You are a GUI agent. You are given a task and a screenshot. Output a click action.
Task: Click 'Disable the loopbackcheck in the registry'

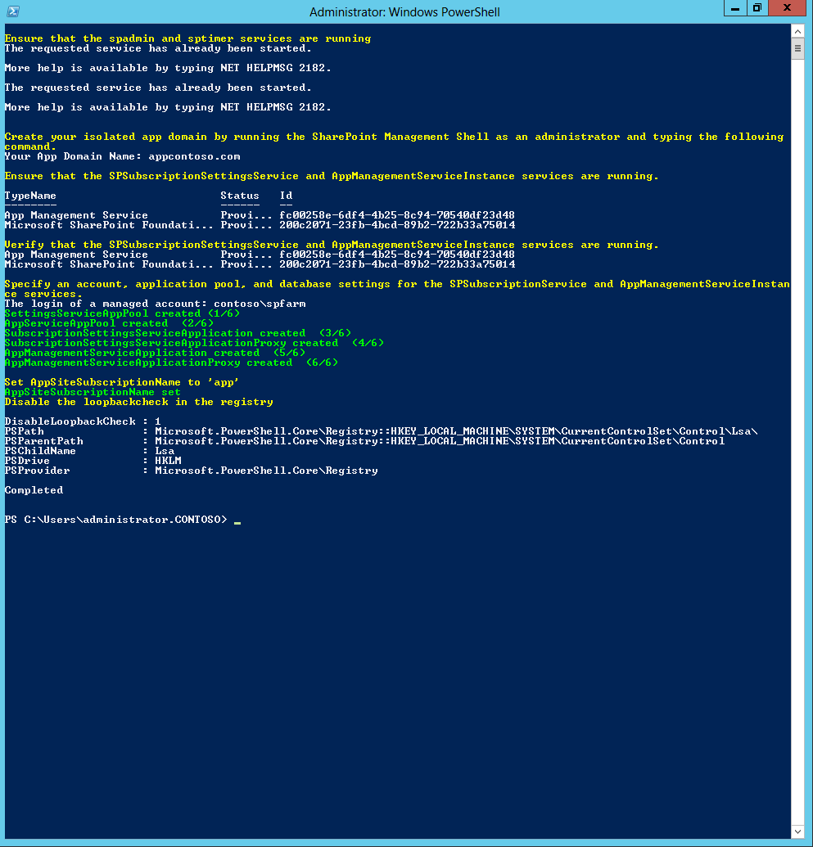(139, 402)
